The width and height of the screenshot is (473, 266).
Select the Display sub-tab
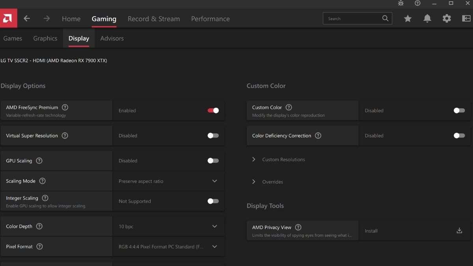pyautogui.click(x=79, y=38)
